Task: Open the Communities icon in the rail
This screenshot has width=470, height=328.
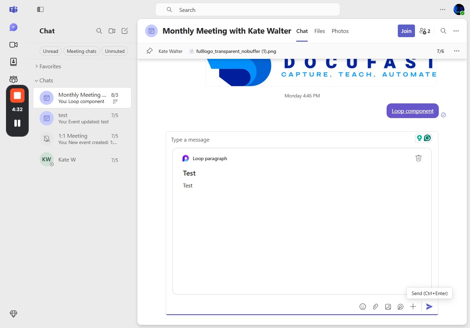Action: pos(13,79)
